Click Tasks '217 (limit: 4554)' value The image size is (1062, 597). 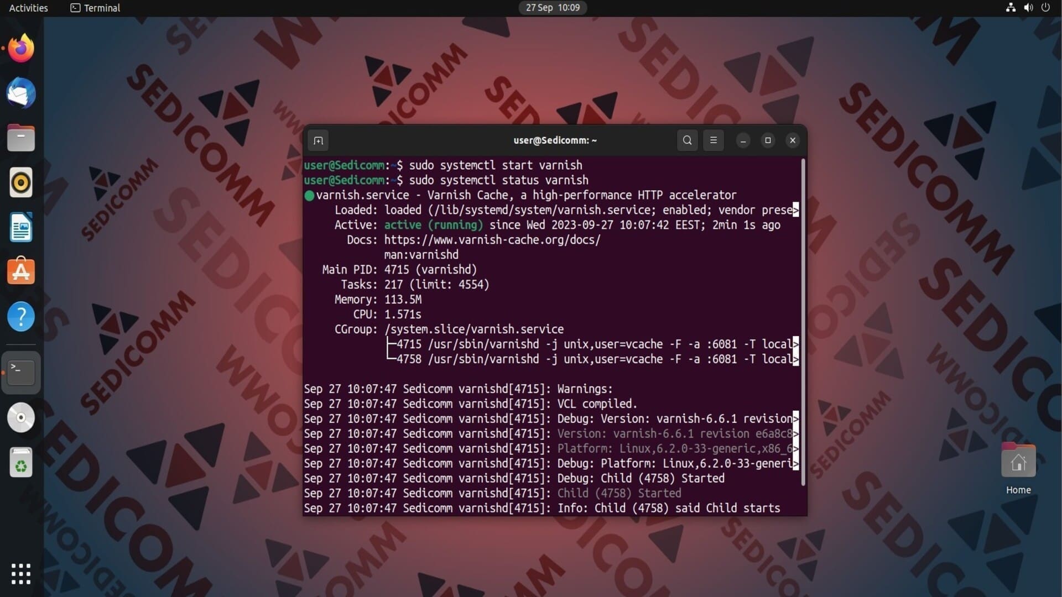coord(437,285)
